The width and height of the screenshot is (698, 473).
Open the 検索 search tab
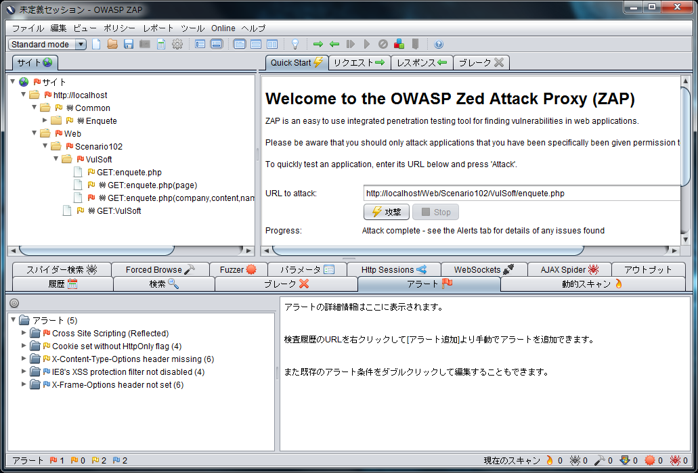click(x=164, y=284)
